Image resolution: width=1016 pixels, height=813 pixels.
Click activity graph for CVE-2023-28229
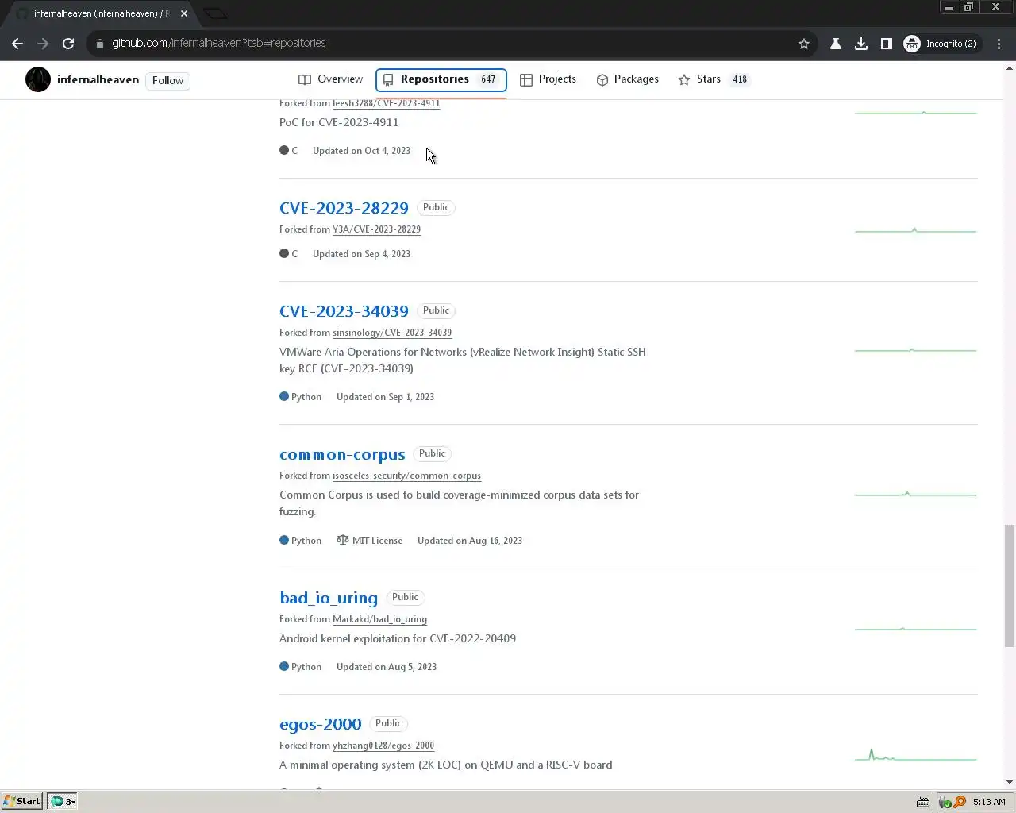pos(915,230)
